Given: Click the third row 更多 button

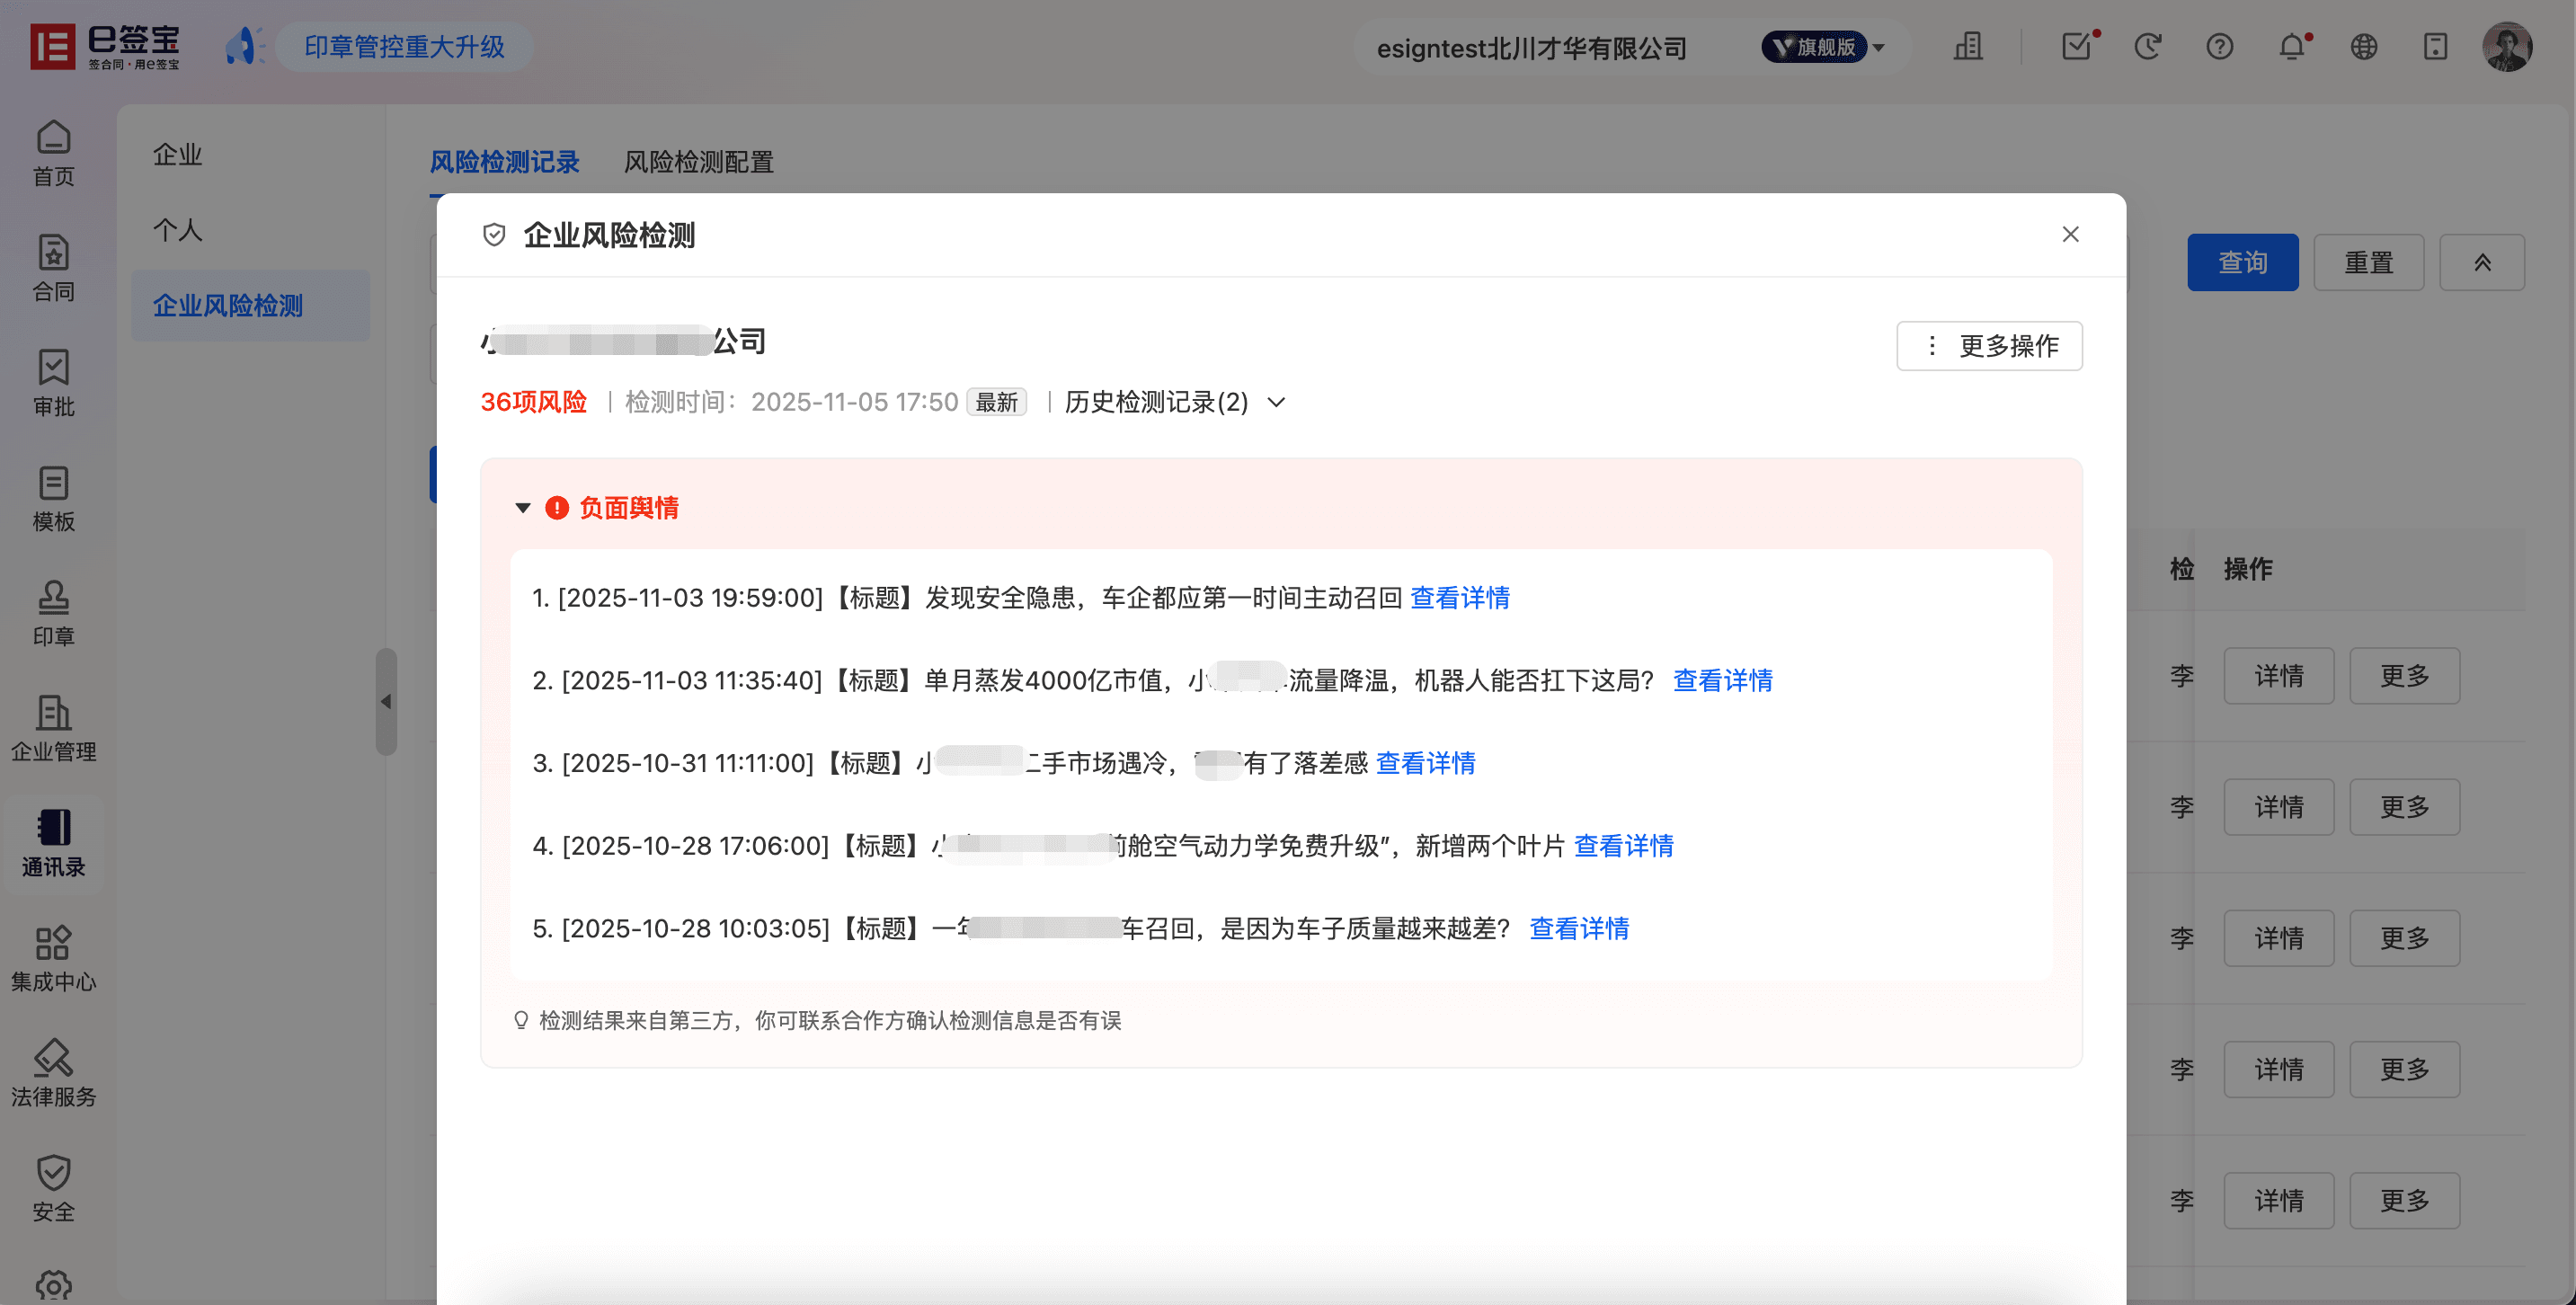Looking at the screenshot, I should click(2404, 938).
